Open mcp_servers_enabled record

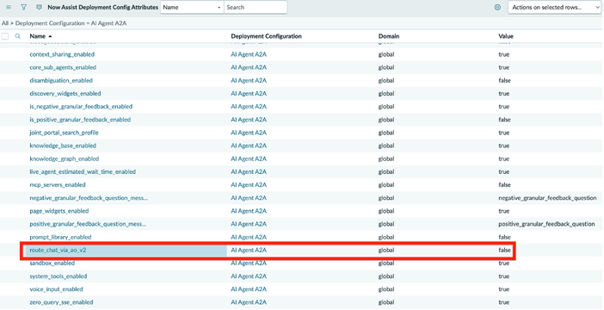pos(58,185)
